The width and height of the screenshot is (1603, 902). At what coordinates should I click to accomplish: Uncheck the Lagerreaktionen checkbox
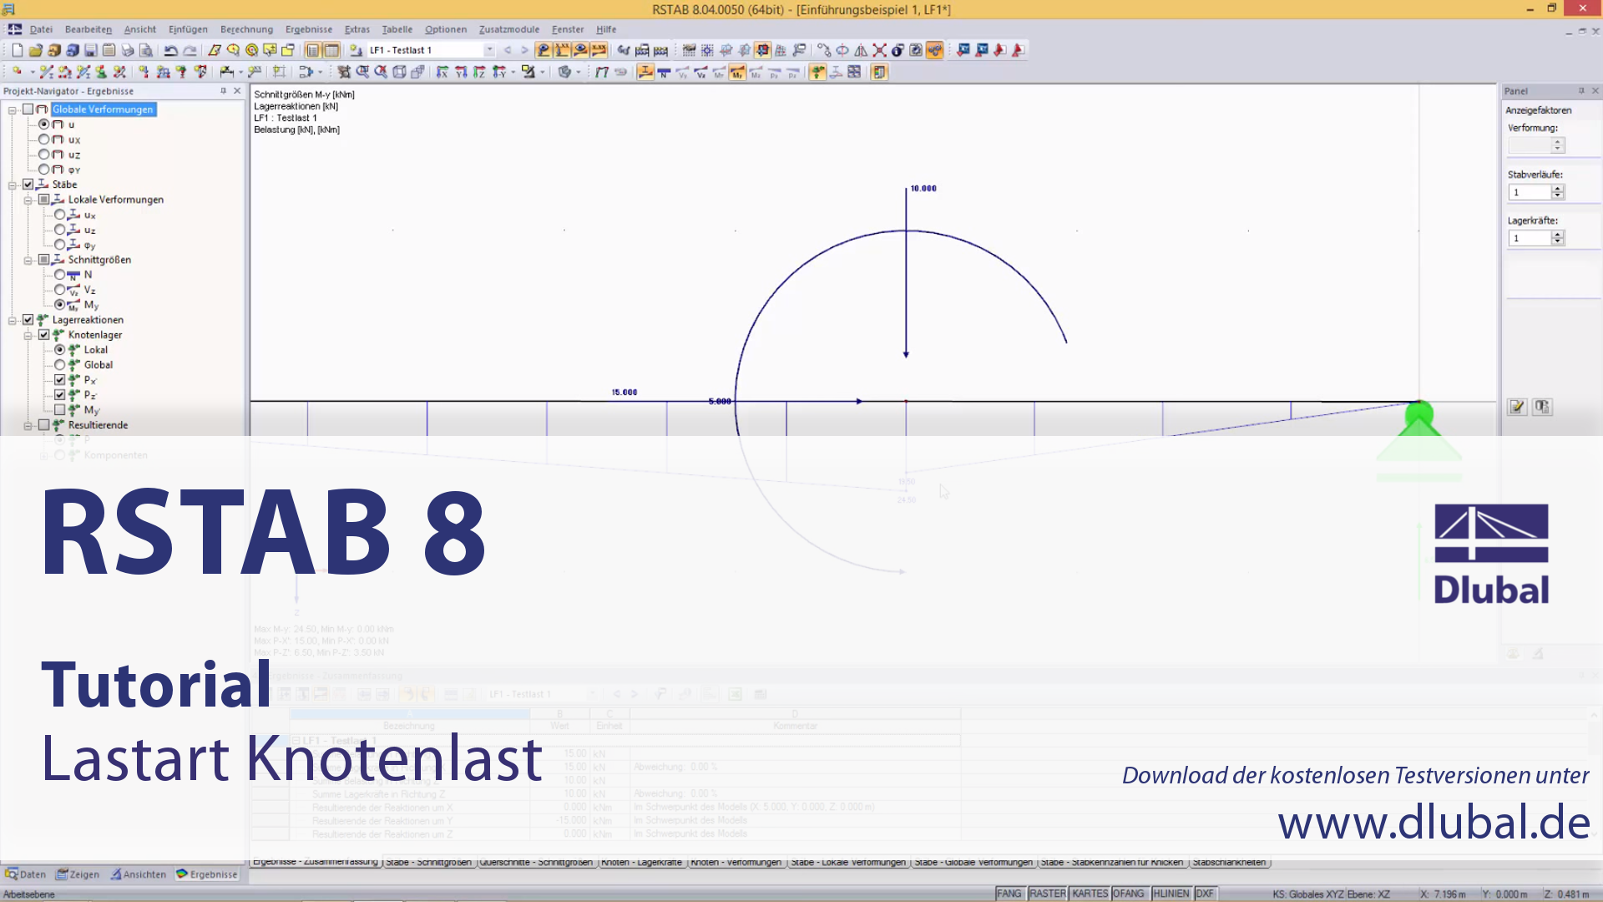(28, 320)
